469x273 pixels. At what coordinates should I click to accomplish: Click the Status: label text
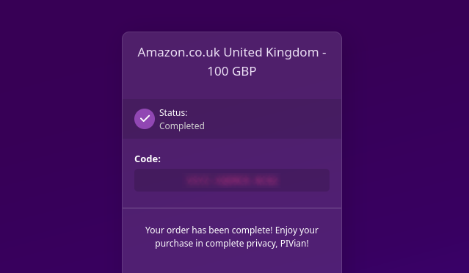pyautogui.click(x=173, y=113)
